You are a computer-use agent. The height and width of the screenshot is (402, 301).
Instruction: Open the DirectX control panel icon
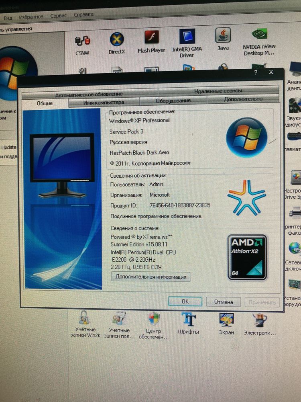pyautogui.click(x=117, y=43)
